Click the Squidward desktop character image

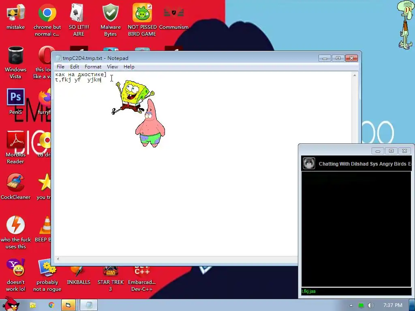click(x=406, y=24)
